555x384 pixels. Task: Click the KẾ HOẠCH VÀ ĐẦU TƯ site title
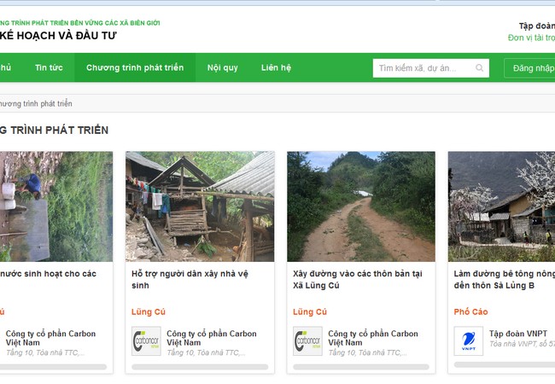[58, 36]
